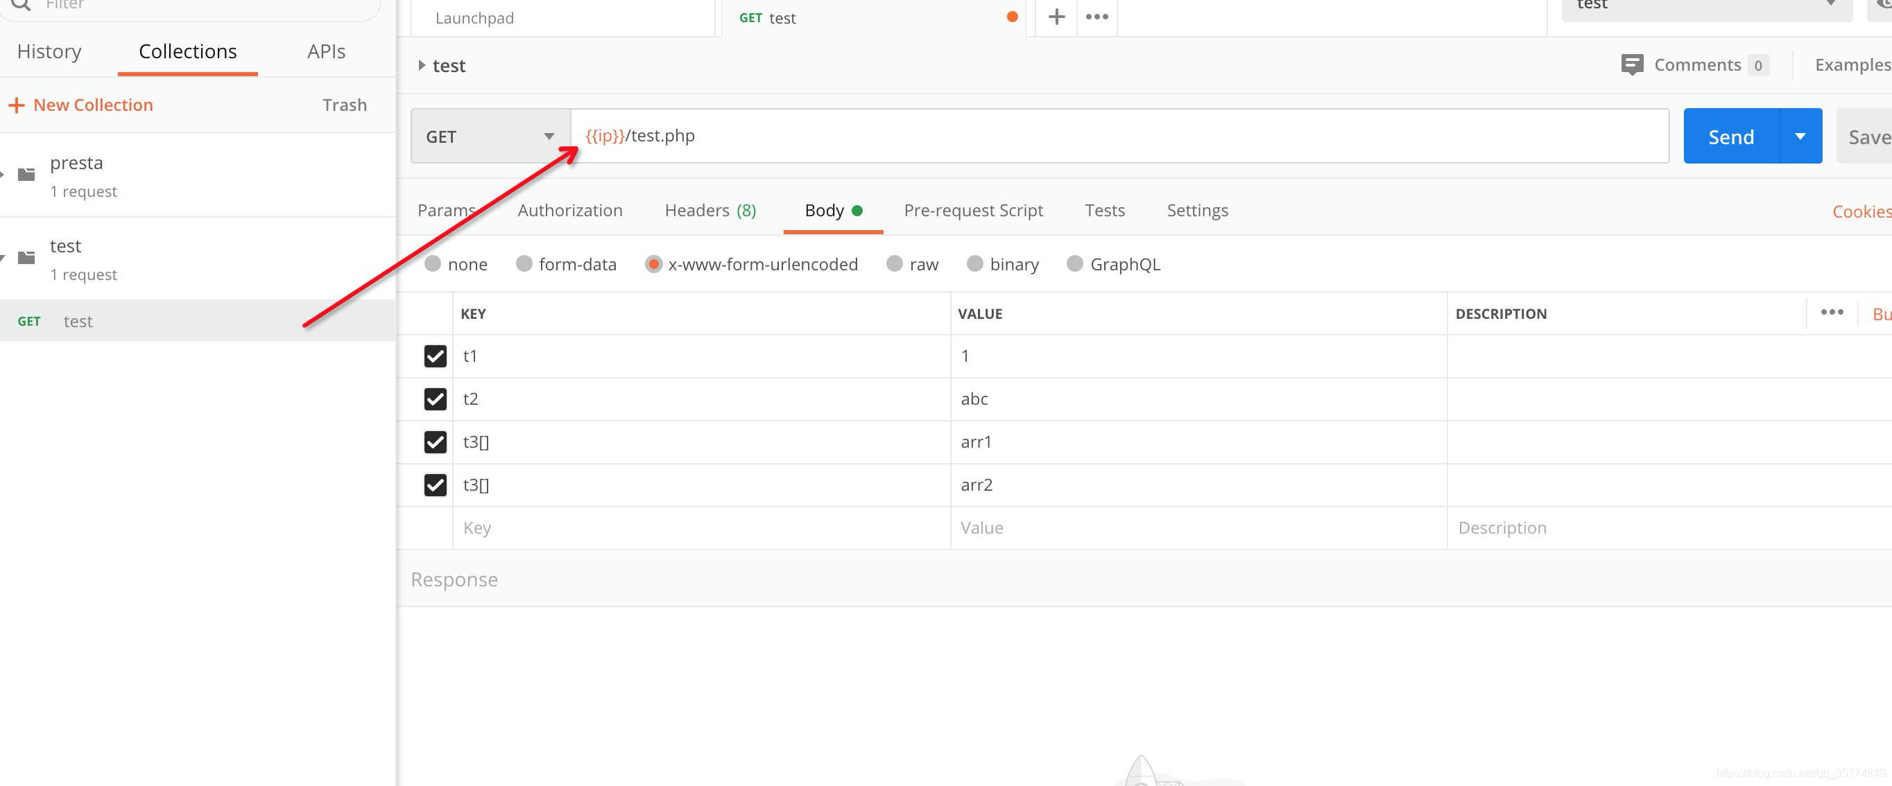Screen dimensions: 1892x786
Task: Open the GET method dropdown
Action: tap(490, 137)
